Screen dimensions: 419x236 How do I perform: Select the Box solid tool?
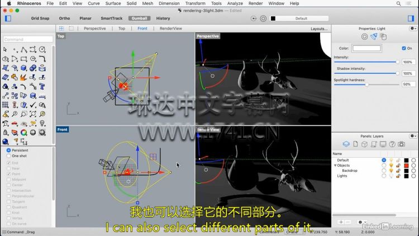(24, 68)
